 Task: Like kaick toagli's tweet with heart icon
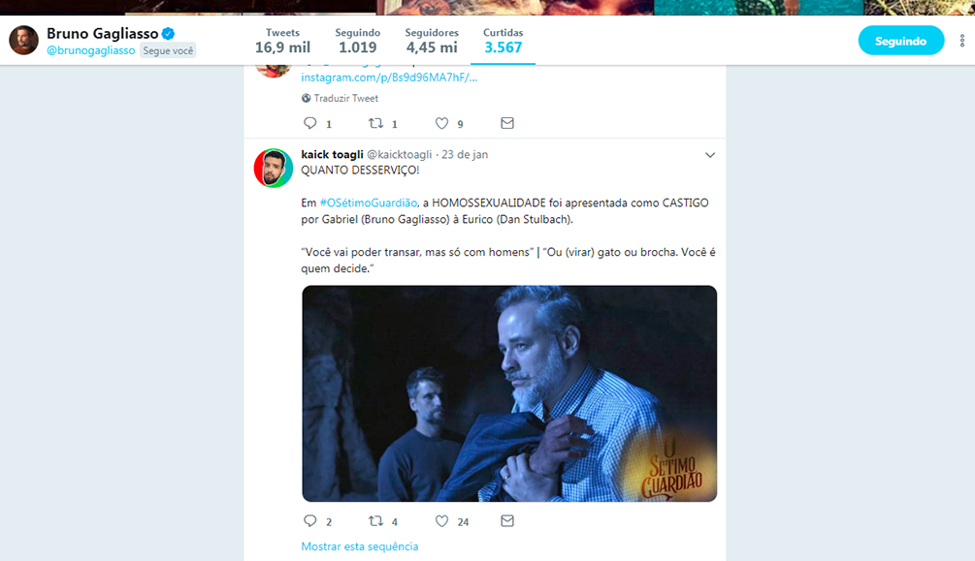442,521
